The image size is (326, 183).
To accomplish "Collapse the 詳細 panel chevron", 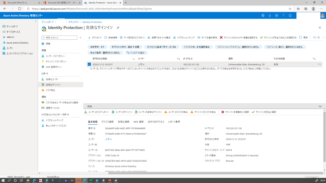I will click(x=320, y=107).
